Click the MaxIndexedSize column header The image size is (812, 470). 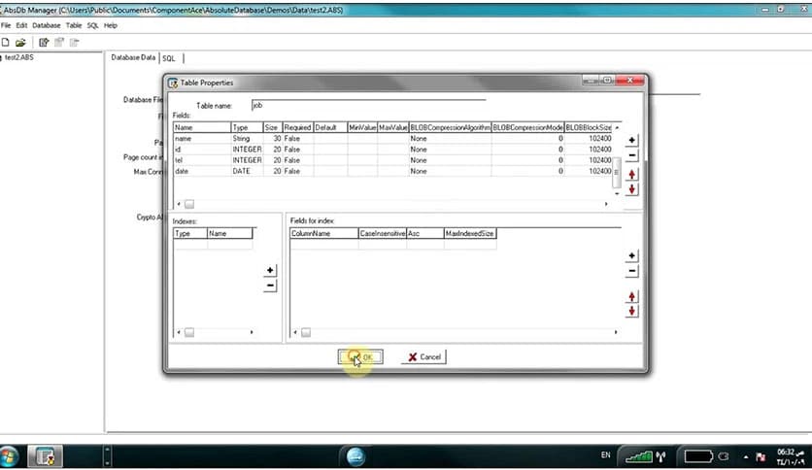470,233
